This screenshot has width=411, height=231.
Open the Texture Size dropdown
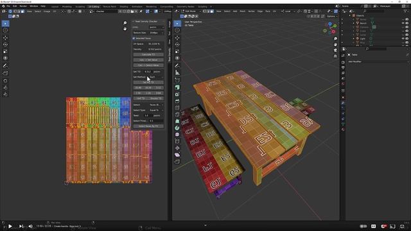[x=157, y=33]
